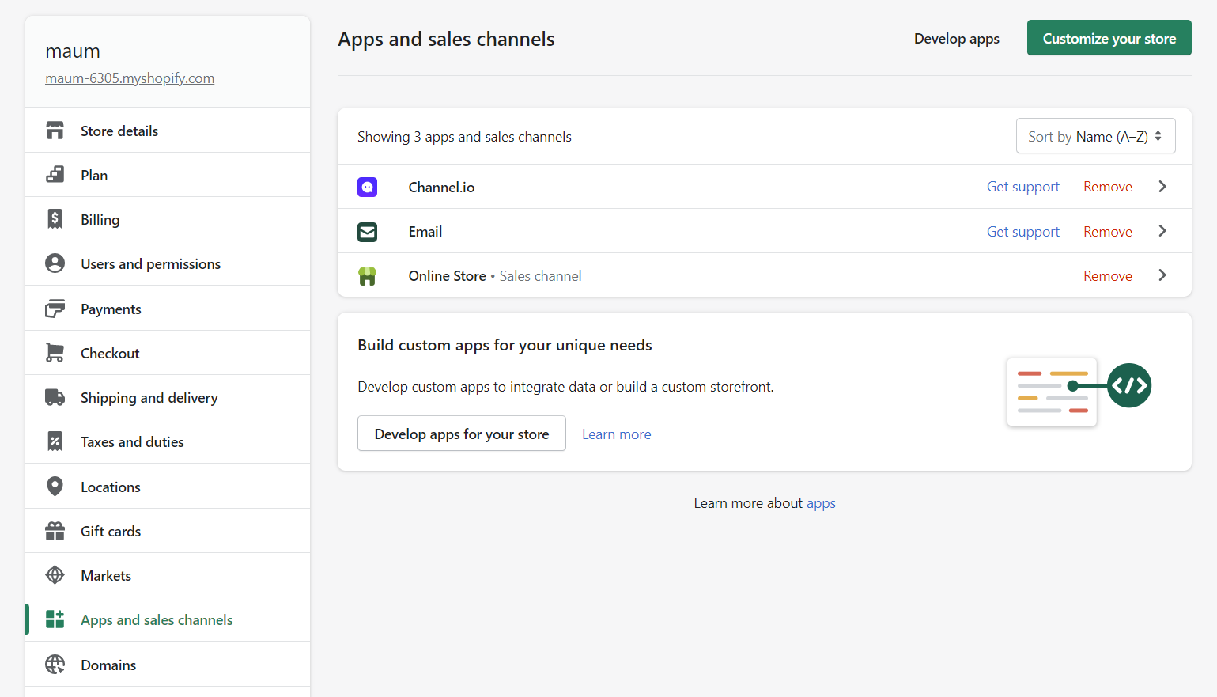Image resolution: width=1217 pixels, height=697 pixels.
Task: Click the Markets globe icon
Action: [55, 575]
